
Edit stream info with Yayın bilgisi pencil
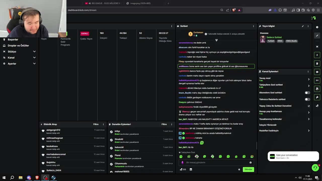tap(303, 26)
